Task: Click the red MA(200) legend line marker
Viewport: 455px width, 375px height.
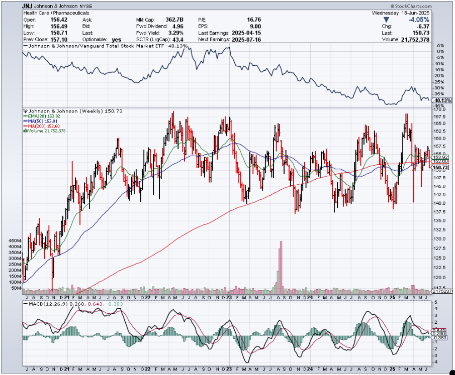Action: pyautogui.click(x=25, y=126)
